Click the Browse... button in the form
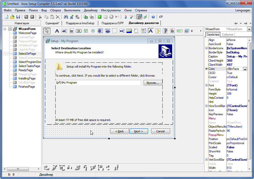 coord(153,83)
